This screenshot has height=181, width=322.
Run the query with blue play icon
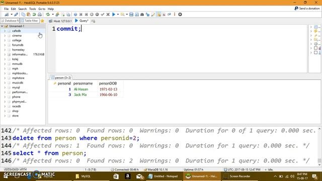(114, 15)
